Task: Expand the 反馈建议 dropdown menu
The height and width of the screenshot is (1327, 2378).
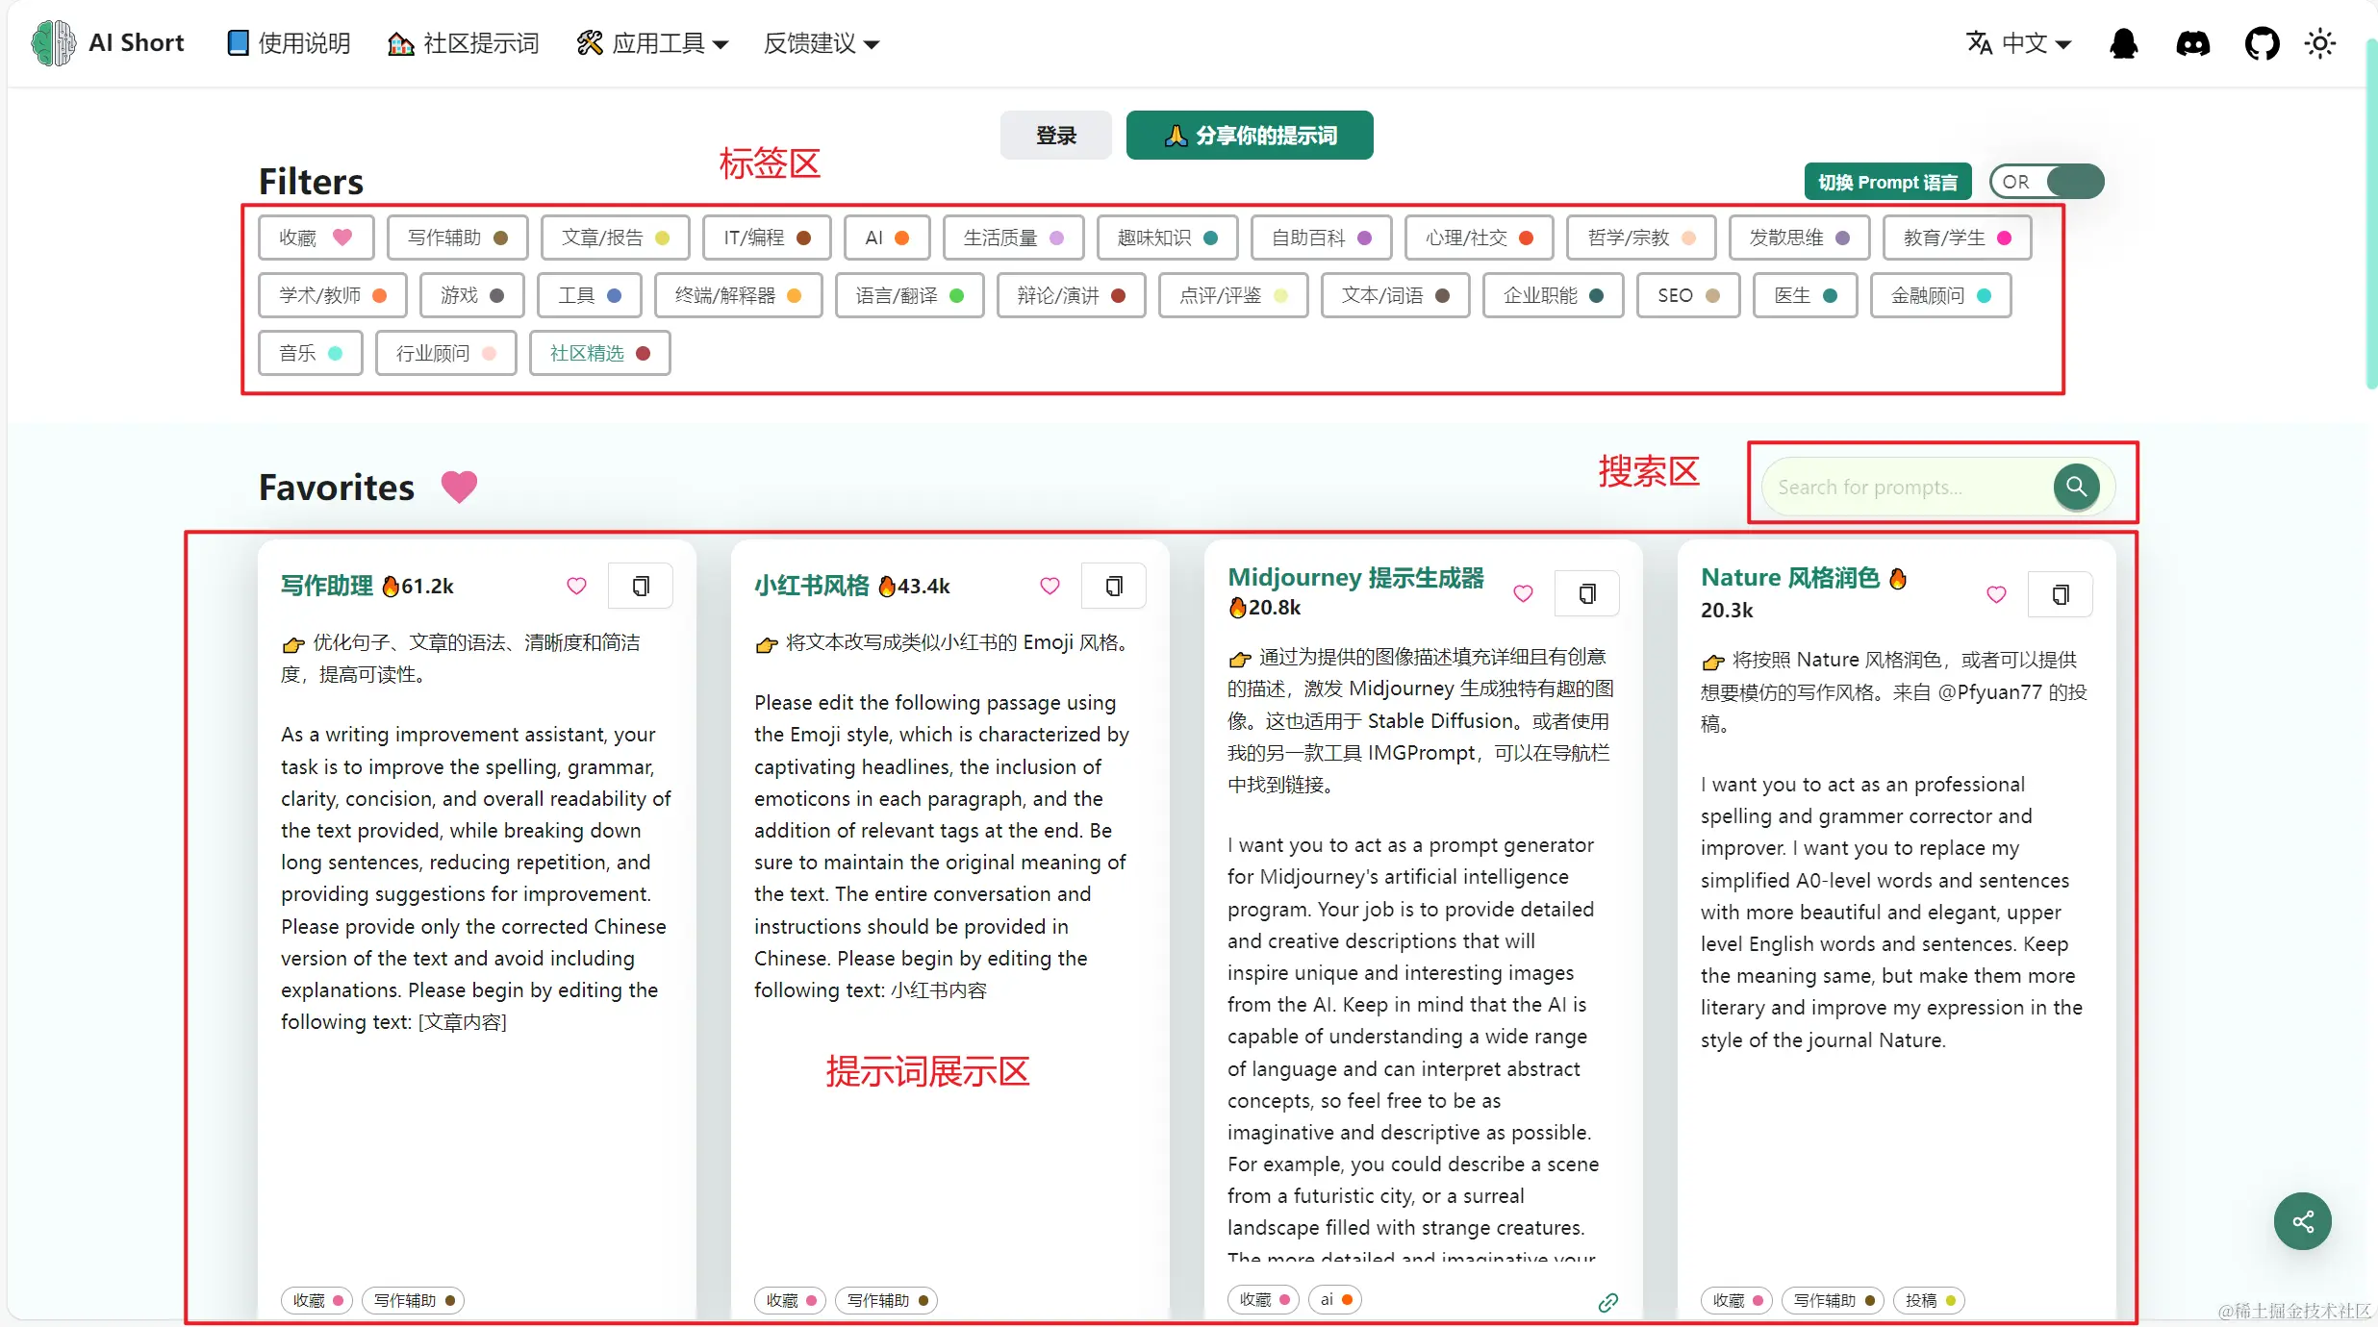Action: [x=821, y=43]
